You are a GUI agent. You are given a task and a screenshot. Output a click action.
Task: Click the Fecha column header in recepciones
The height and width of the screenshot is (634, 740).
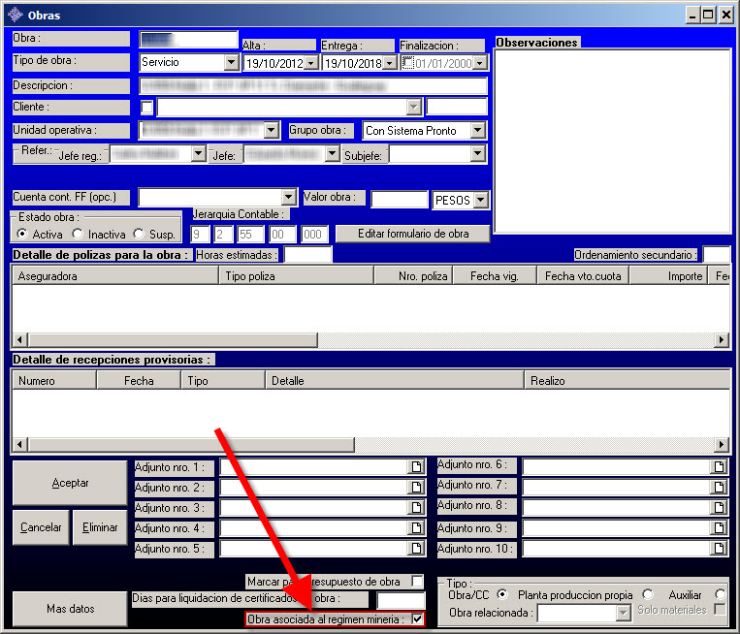[139, 381]
